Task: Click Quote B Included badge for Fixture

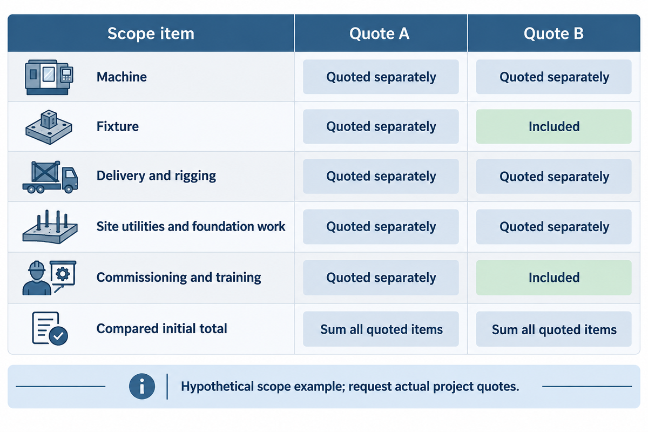Action: coord(553,126)
